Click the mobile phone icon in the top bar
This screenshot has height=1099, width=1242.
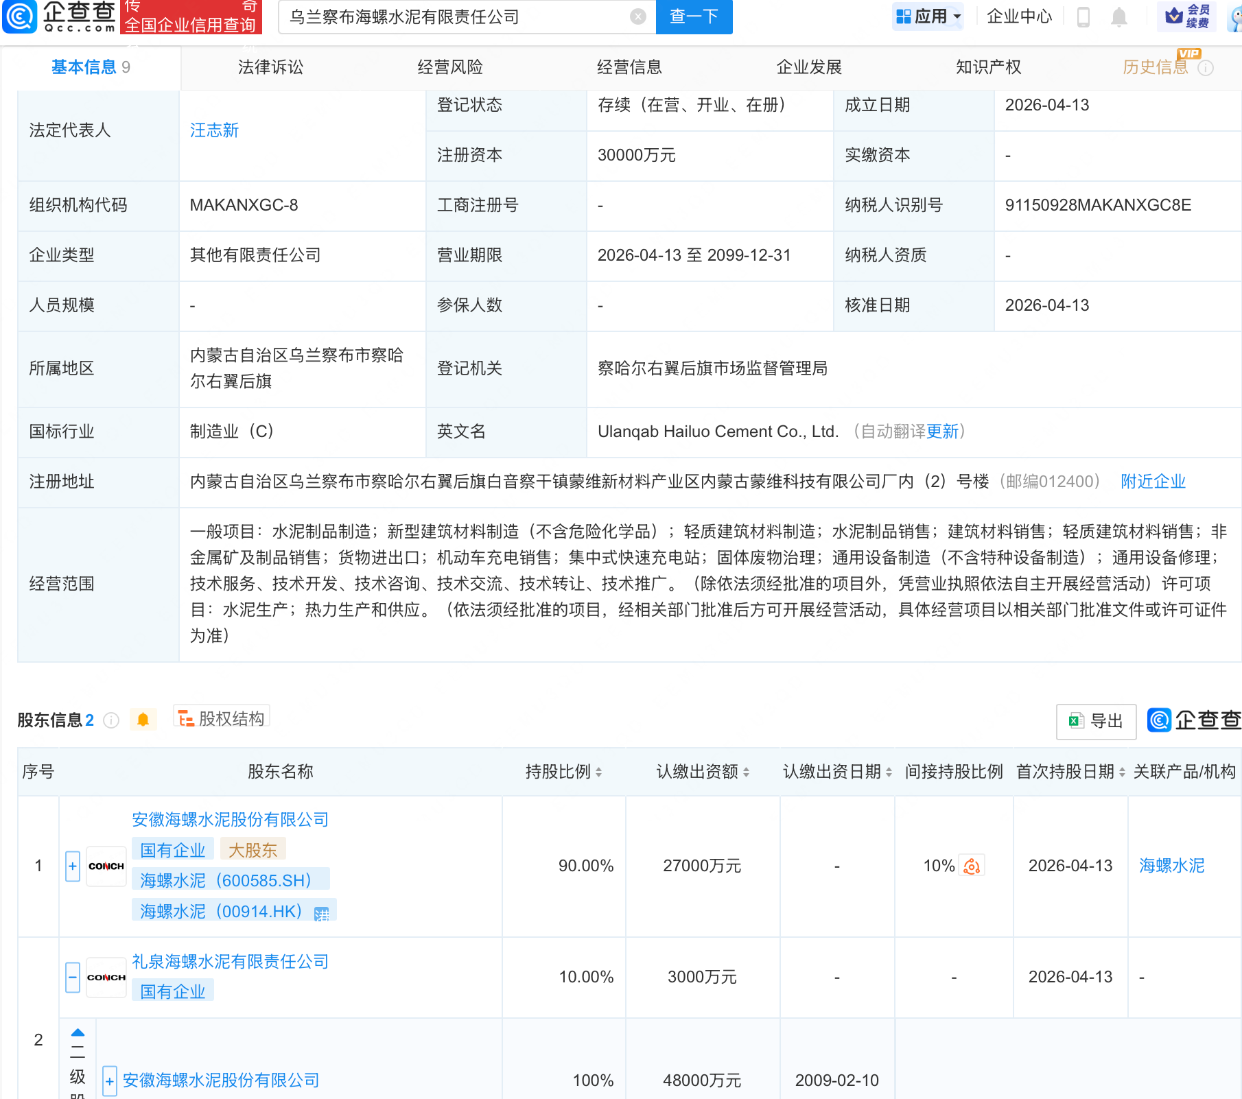pos(1084,18)
